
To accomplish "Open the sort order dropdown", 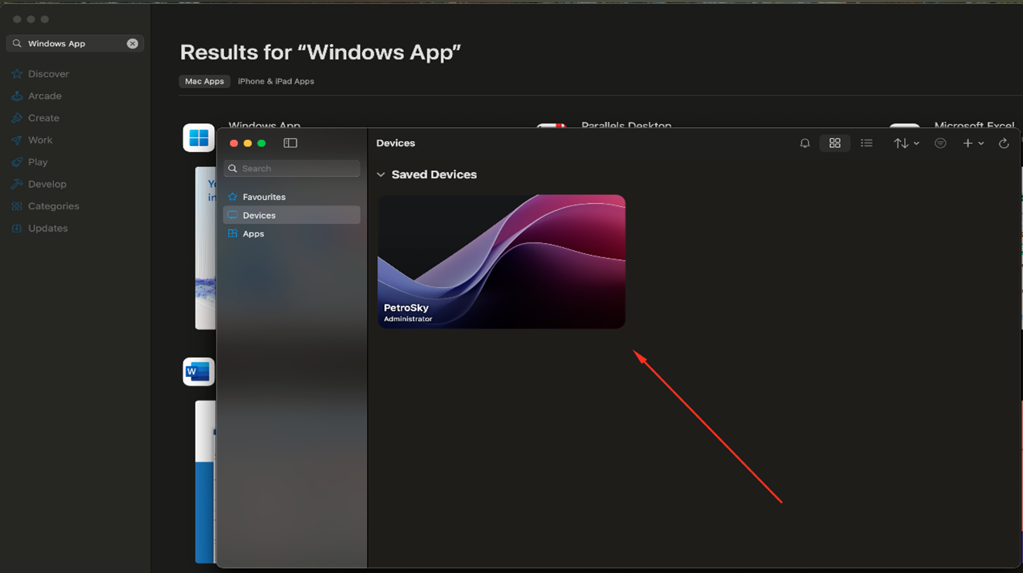I will (906, 144).
